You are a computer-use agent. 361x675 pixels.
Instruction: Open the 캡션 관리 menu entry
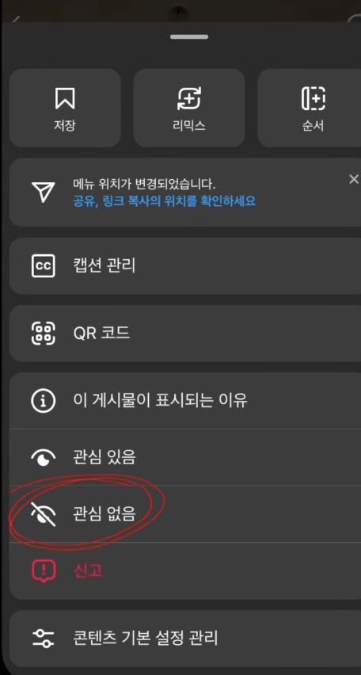tap(185, 265)
